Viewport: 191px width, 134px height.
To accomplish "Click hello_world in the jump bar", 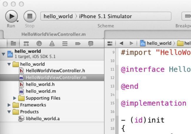I will pos(159,43).
